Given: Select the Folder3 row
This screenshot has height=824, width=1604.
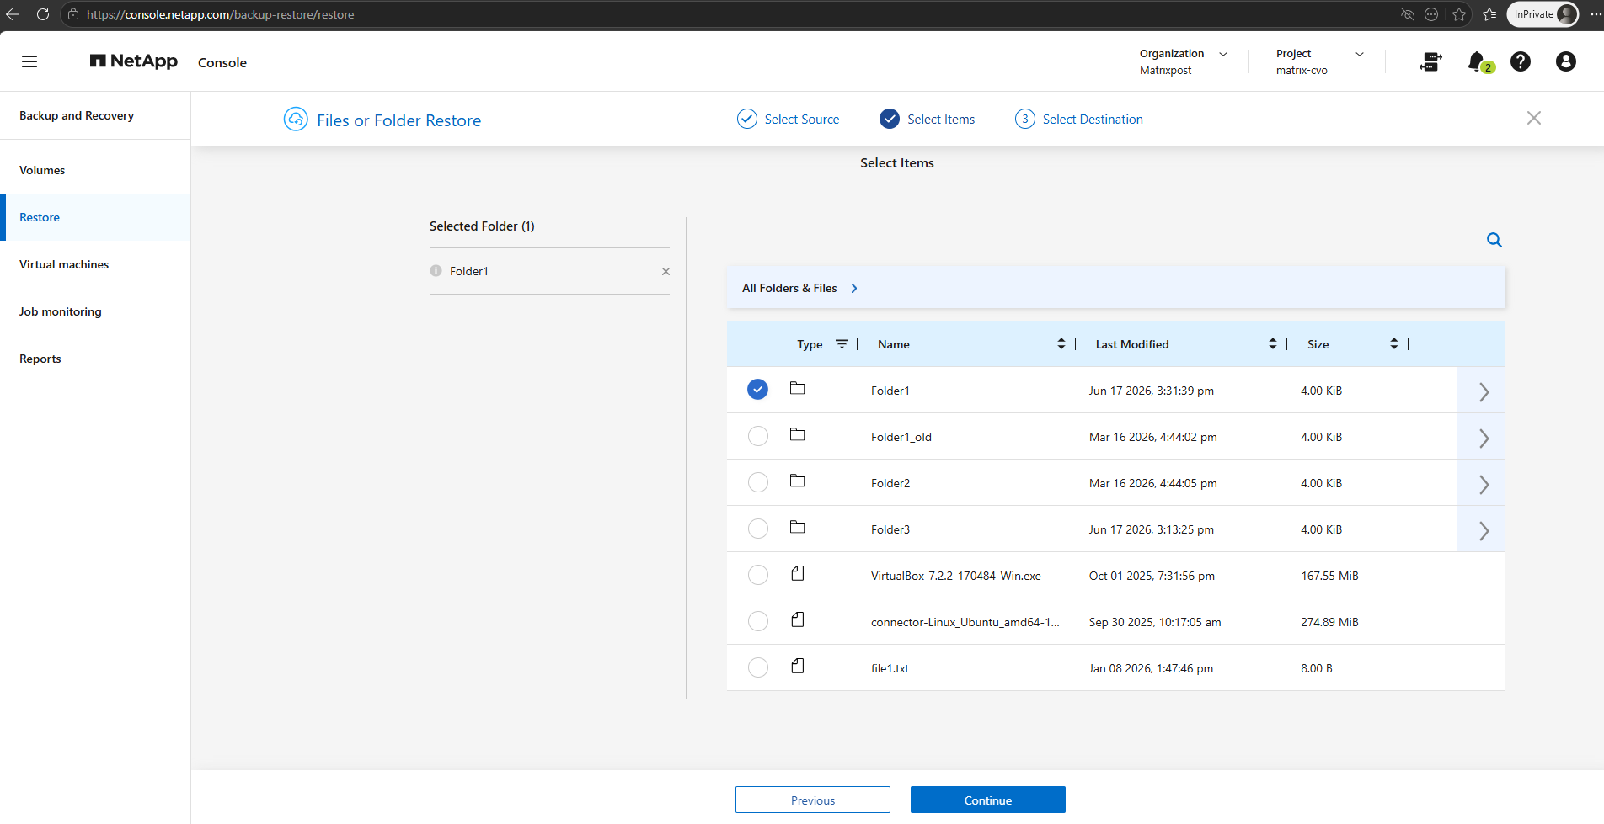Looking at the screenshot, I should tap(758, 529).
